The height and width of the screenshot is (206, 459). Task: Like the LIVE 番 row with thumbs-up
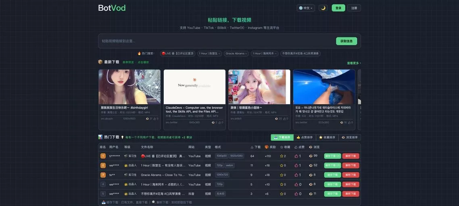tap(296, 156)
